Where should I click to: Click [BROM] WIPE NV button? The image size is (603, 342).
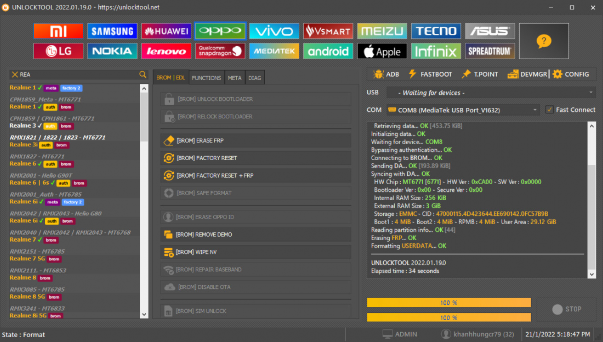256,252
